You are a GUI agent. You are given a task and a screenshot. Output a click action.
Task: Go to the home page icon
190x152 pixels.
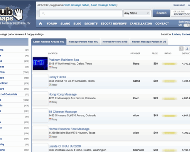click(x=40, y=24)
